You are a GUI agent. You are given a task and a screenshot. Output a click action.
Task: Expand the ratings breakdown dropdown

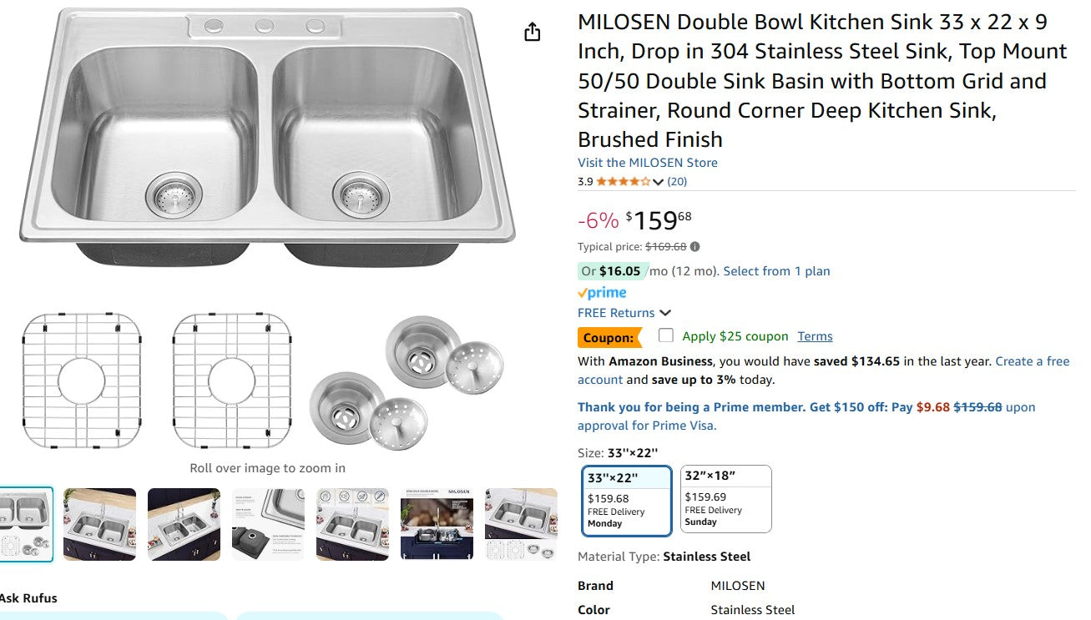[659, 181]
